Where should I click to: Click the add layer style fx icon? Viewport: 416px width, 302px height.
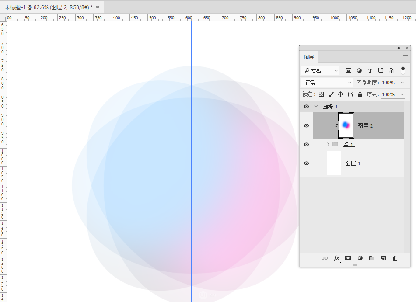tap(336, 258)
